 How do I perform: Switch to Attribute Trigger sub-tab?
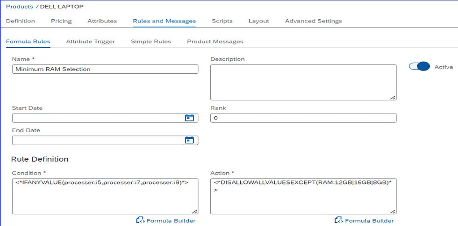coord(90,42)
